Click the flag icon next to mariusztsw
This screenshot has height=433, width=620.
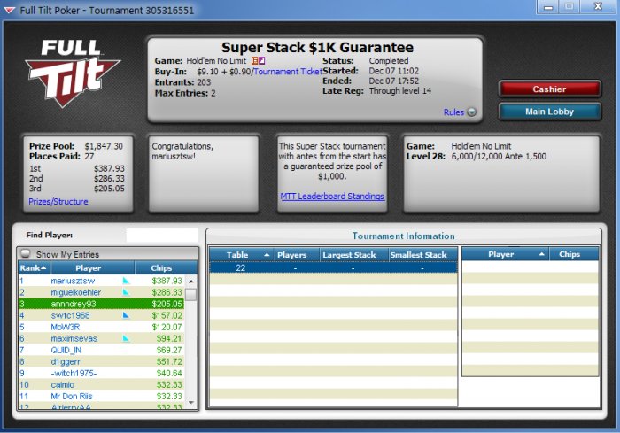point(126,281)
